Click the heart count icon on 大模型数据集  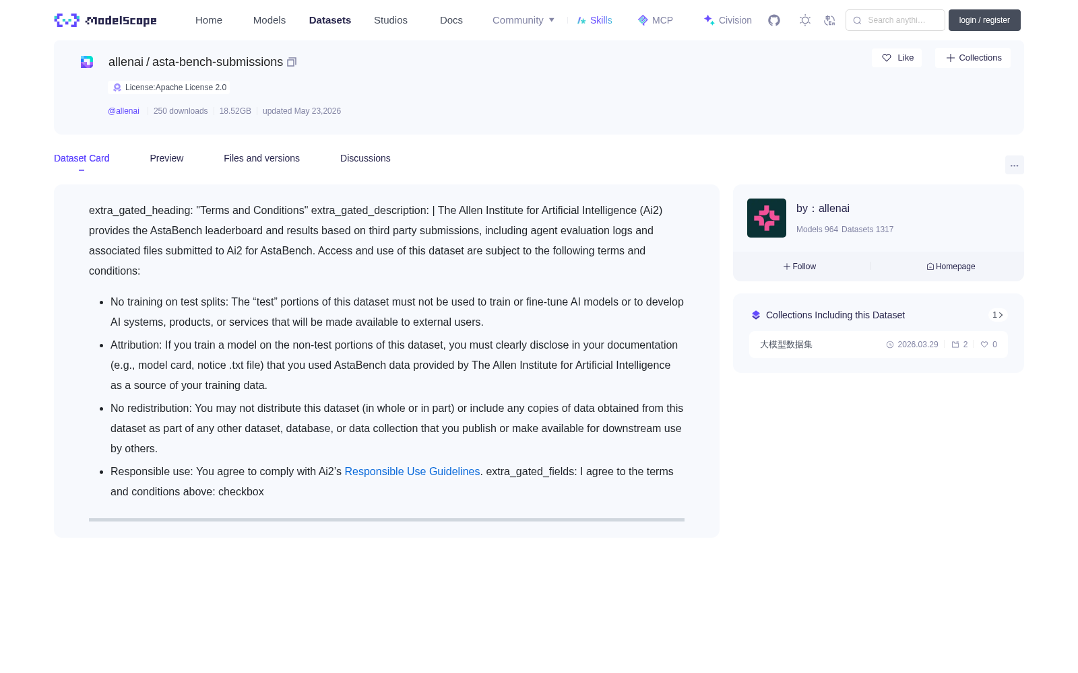pyautogui.click(x=984, y=345)
